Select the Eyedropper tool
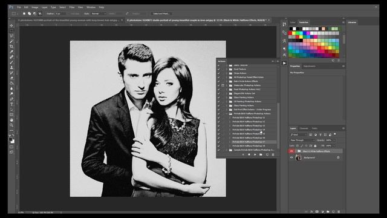 [11, 51]
